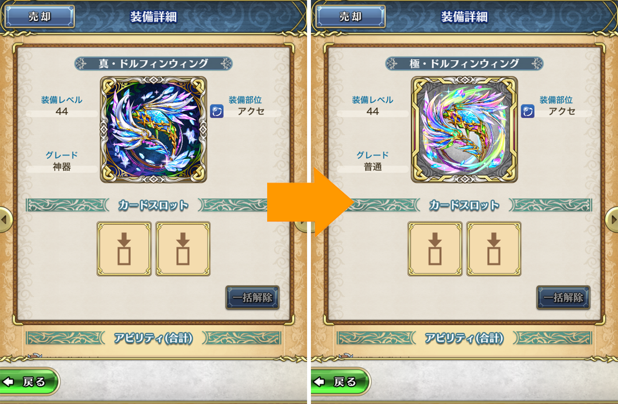Show next equipment with right edge arrow

(x=612, y=220)
